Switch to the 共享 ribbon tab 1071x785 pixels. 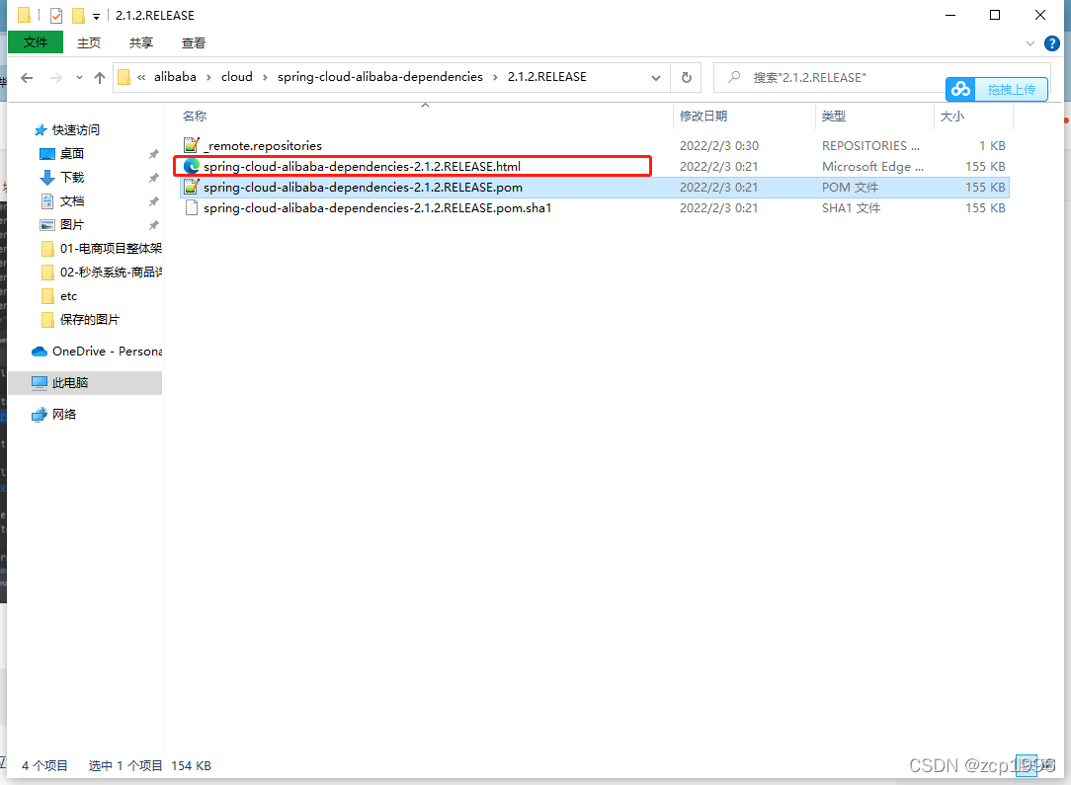click(140, 43)
